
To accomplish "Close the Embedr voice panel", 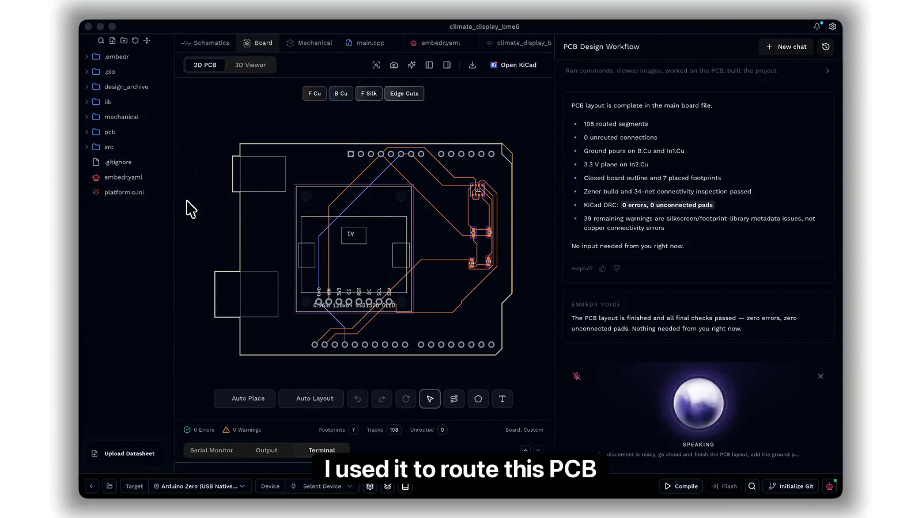I will tap(821, 376).
